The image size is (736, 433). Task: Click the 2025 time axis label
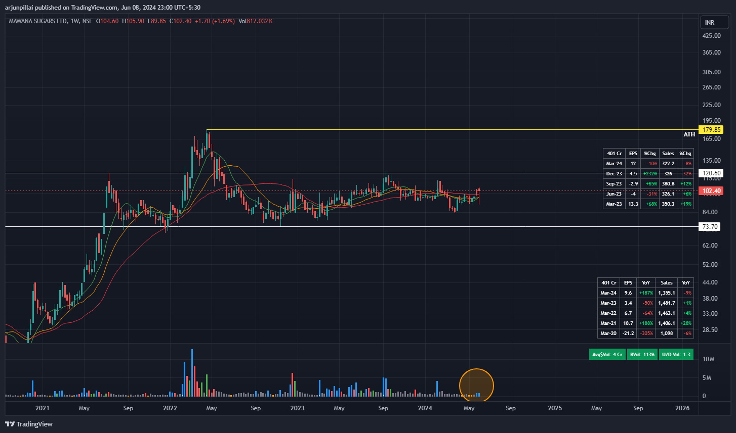click(x=555, y=408)
